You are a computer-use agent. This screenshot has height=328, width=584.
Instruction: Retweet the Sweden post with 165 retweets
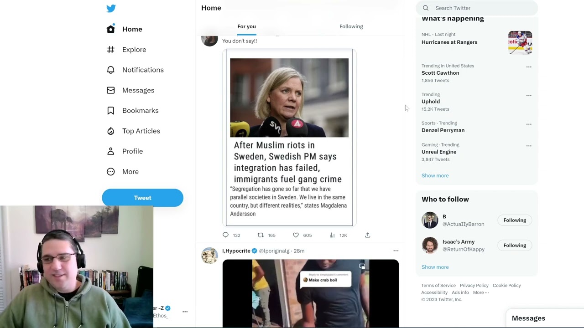point(261,235)
